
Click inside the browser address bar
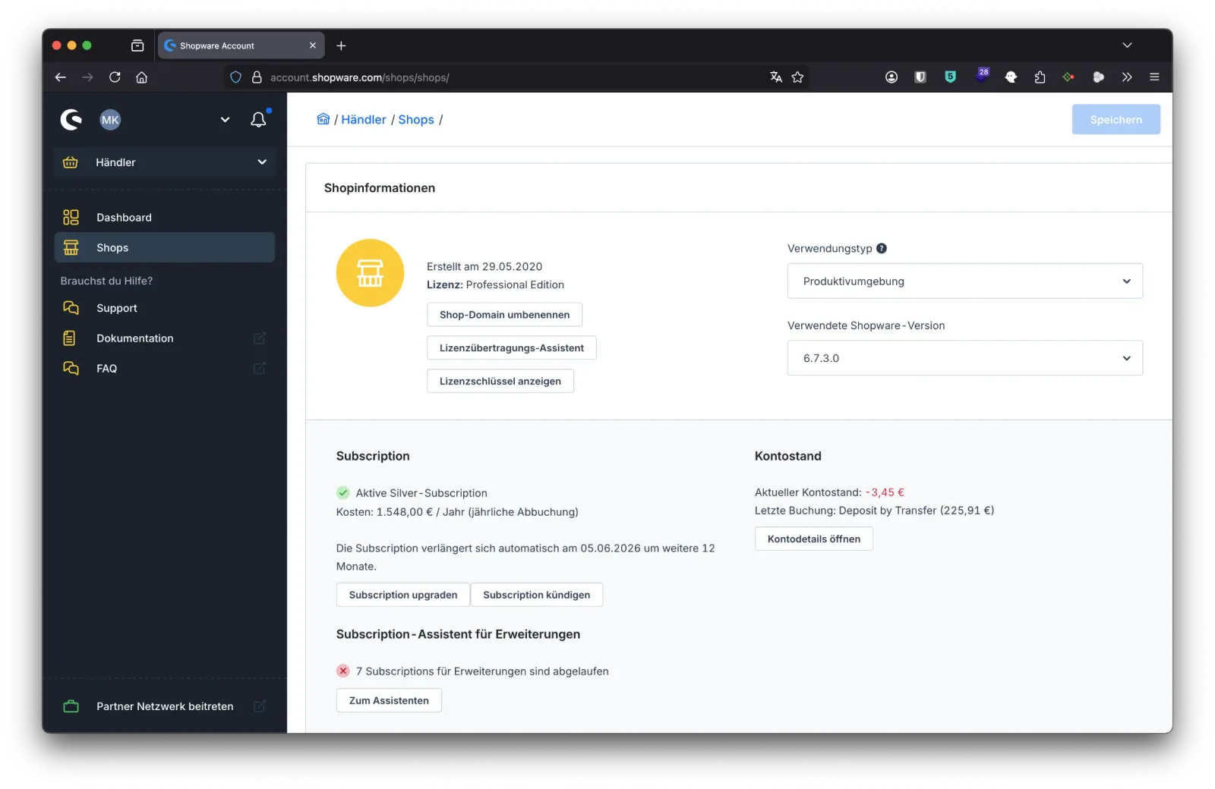click(x=456, y=77)
